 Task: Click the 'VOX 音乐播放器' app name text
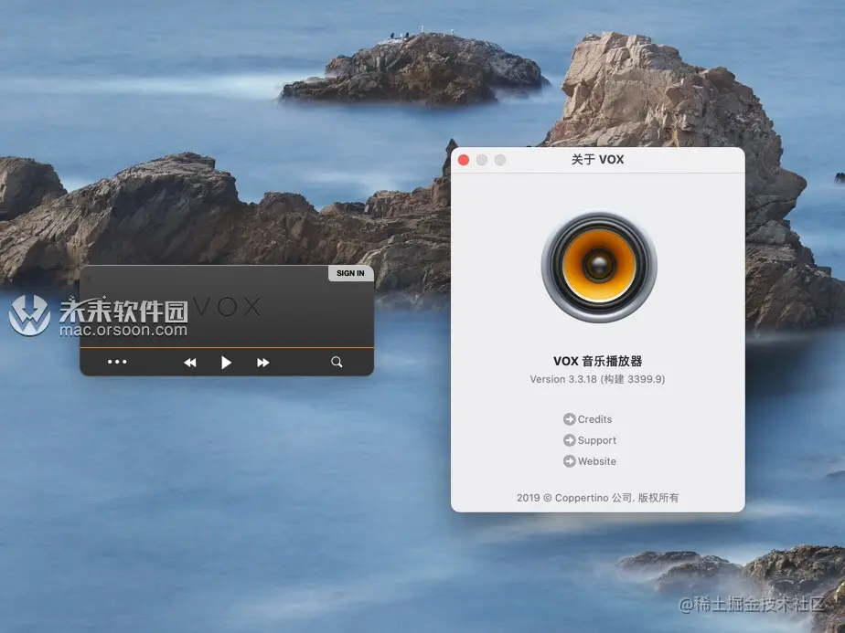pyautogui.click(x=598, y=361)
